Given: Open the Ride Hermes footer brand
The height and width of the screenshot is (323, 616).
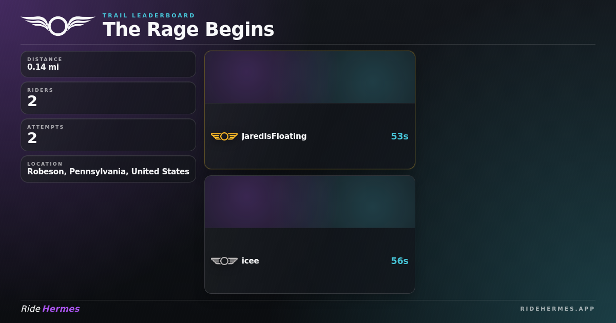Looking at the screenshot, I should pyautogui.click(x=50, y=309).
